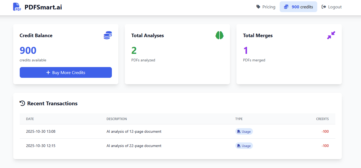Click the logout arrow icon
The width and height of the screenshot is (361, 168).
pos(324,7)
